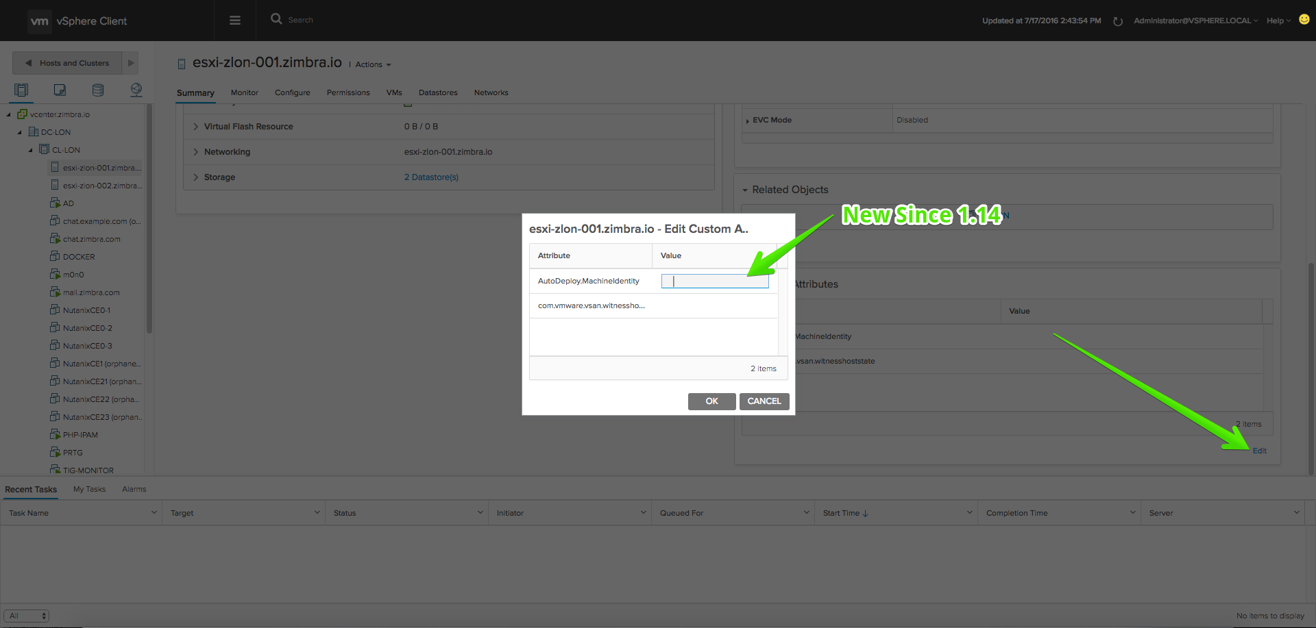Select Storage view icon
Screen dimensions: 1316x628
pos(98,90)
